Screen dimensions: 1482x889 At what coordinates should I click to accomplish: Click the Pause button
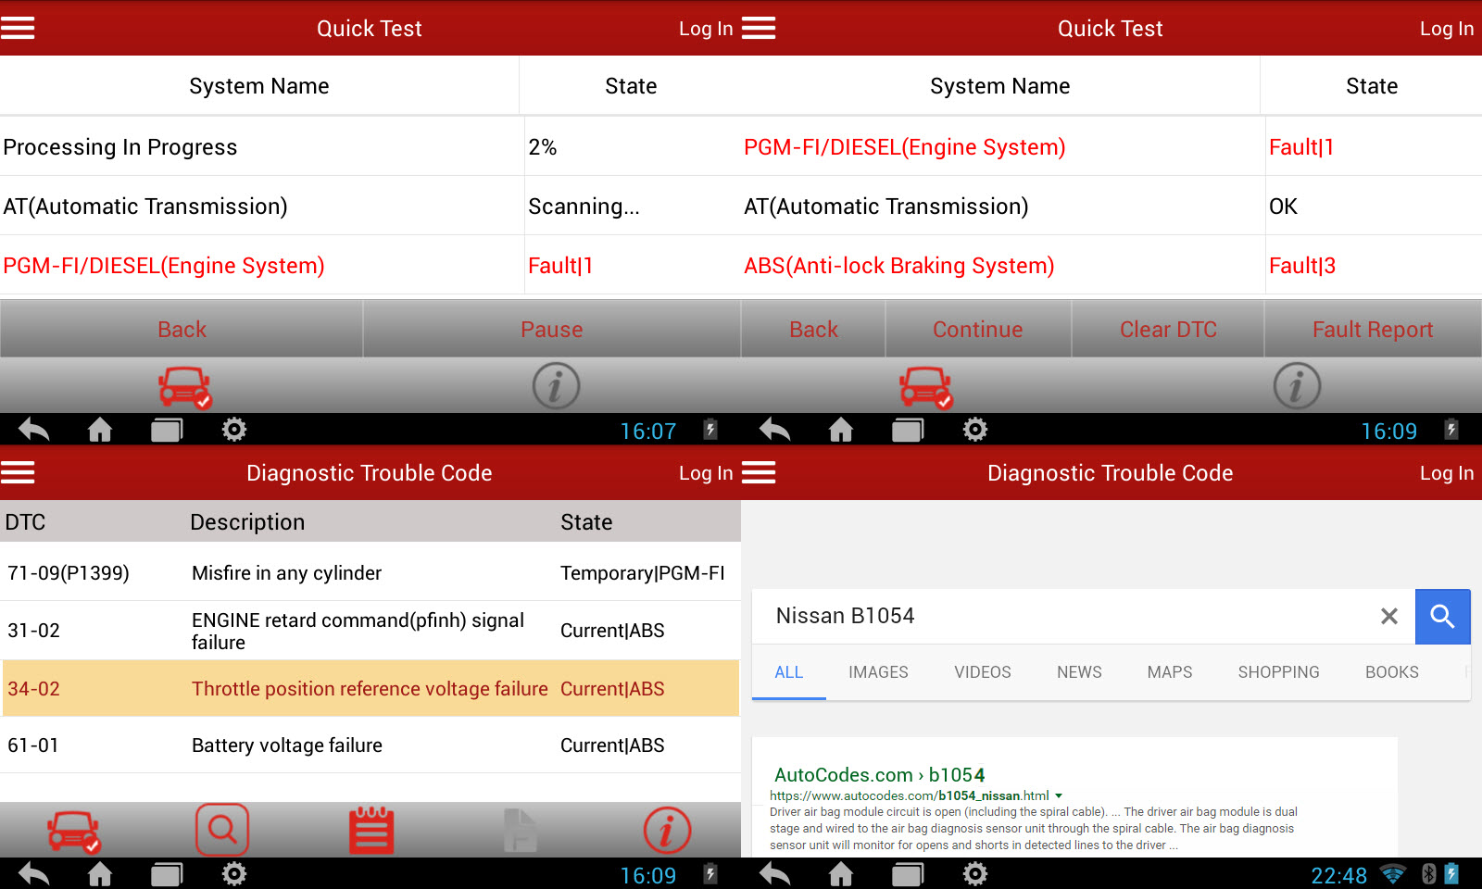552,329
